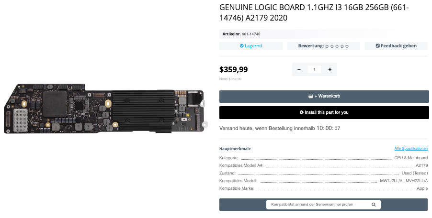
Task: Click the gear icon on install button
Action: coord(301,112)
